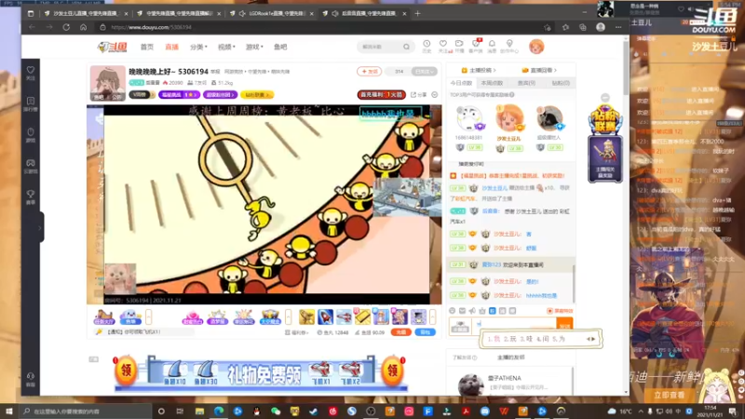Click the gold bar gift icon

362,317
